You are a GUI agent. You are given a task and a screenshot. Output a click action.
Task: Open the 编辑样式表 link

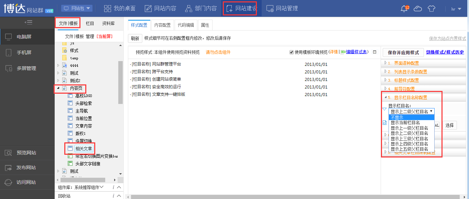357,52
